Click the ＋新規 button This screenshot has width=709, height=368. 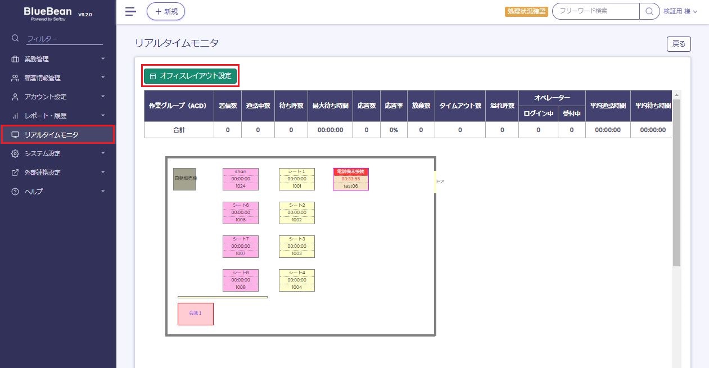coord(166,11)
